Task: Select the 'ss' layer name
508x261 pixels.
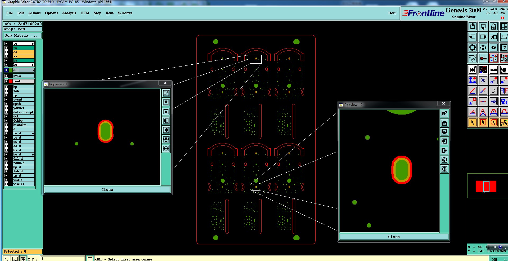Action: 24,56
